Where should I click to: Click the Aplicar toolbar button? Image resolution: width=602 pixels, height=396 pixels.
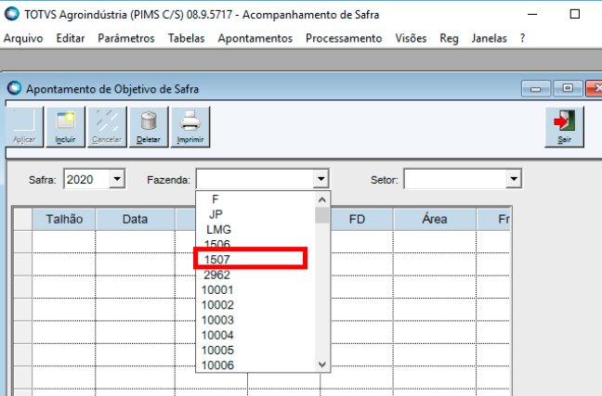point(24,127)
